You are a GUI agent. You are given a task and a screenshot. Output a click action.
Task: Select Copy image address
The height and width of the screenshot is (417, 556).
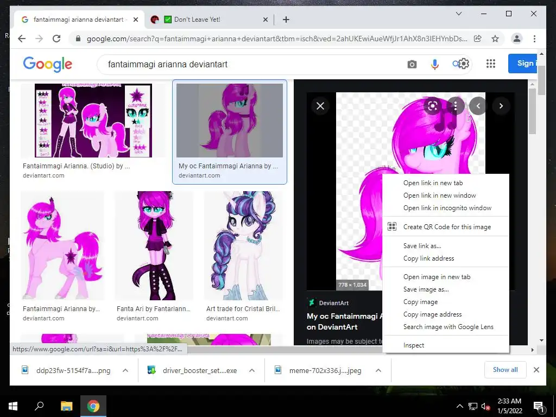point(446,314)
